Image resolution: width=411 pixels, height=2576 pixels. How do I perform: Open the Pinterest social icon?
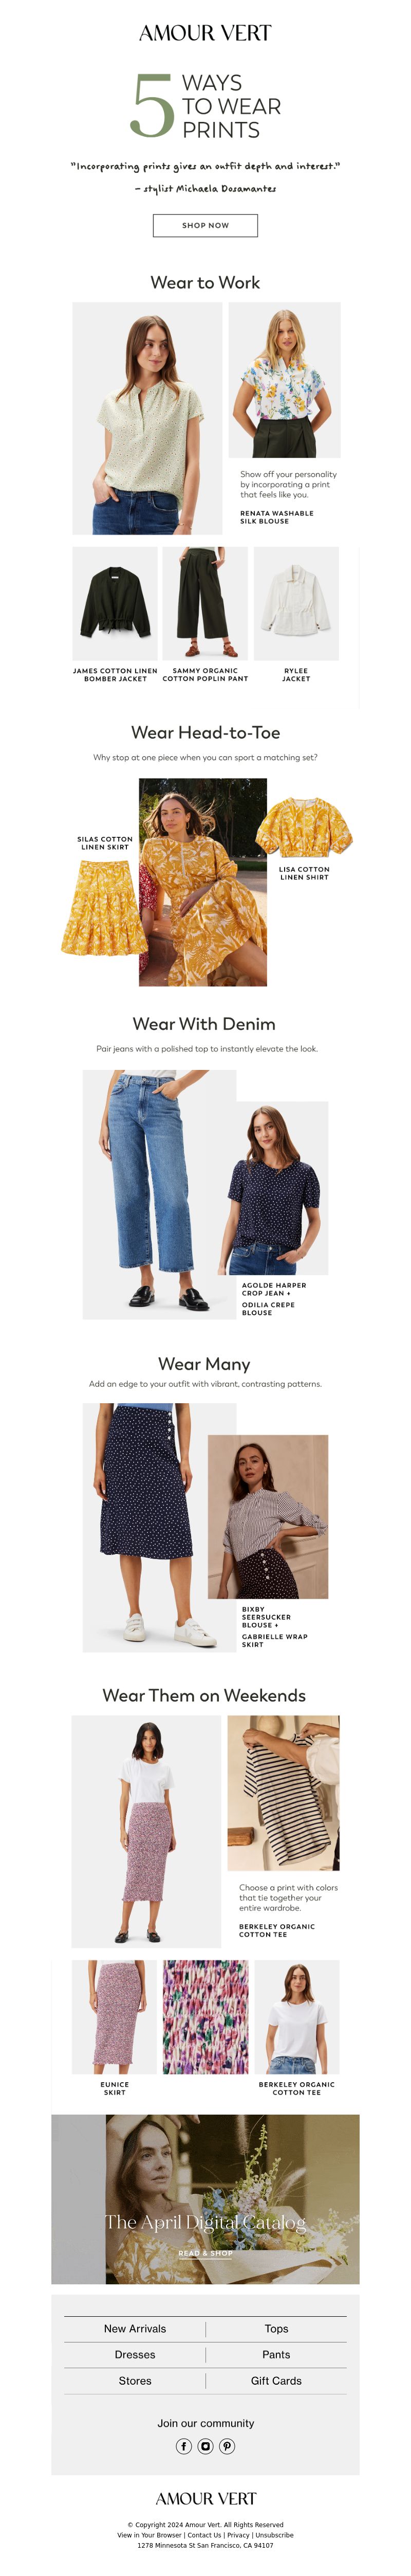228,2446
